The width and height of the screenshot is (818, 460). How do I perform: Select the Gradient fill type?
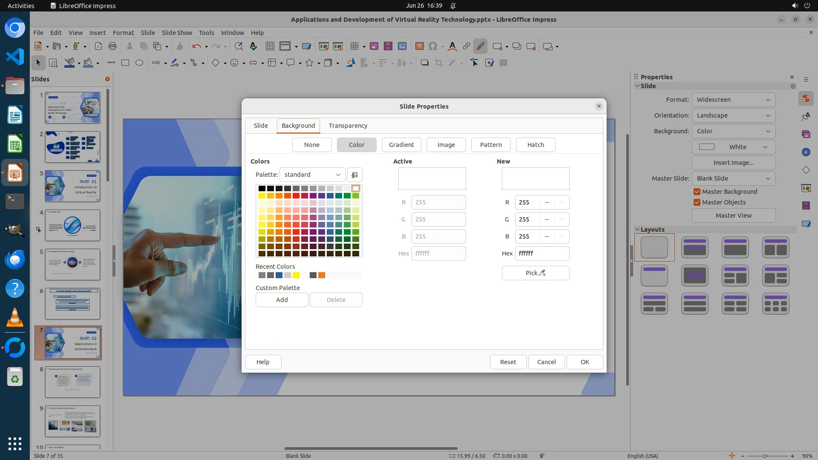[401, 145]
